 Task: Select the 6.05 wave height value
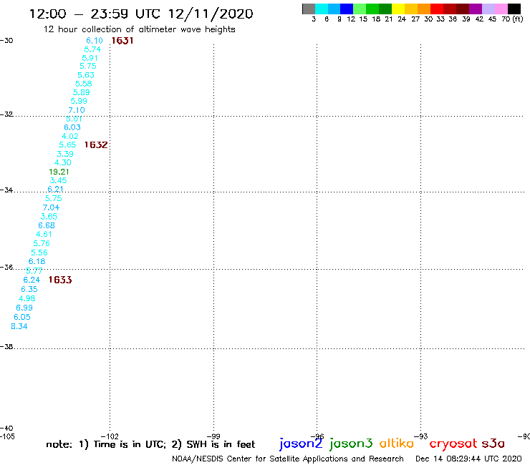[x=22, y=317]
